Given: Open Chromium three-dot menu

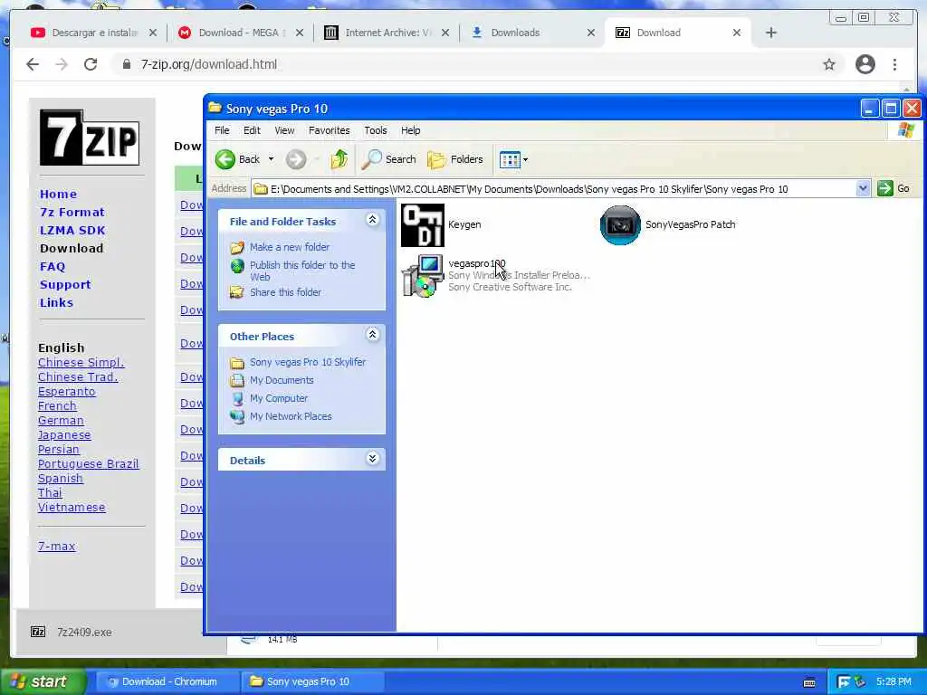Looking at the screenshot, I should click(x=894, y=64).
